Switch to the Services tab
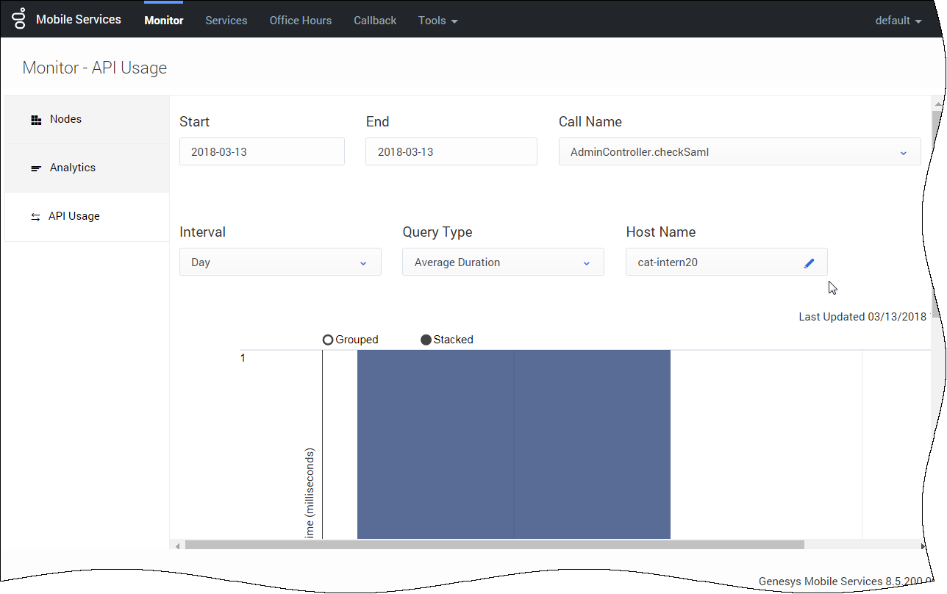Viewport: 947px width, 594px height. [226, 21]
